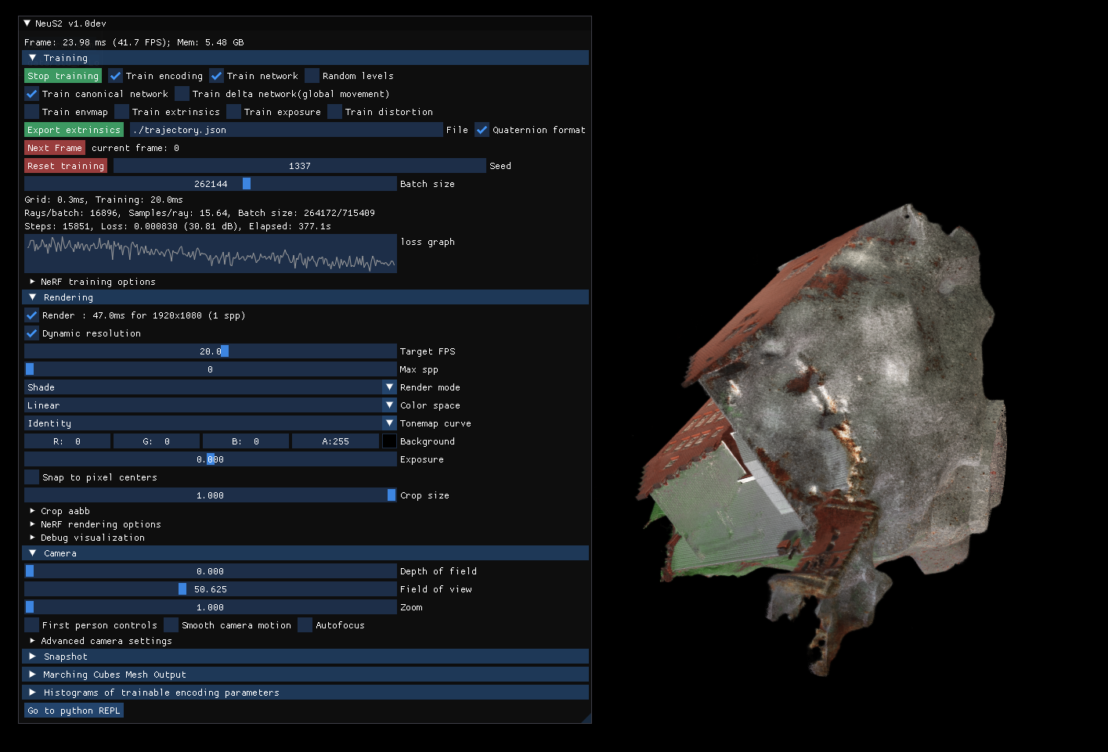Turn on First person controls
The height and width of the screenshot is (752, 1108).
click(31, 624)
